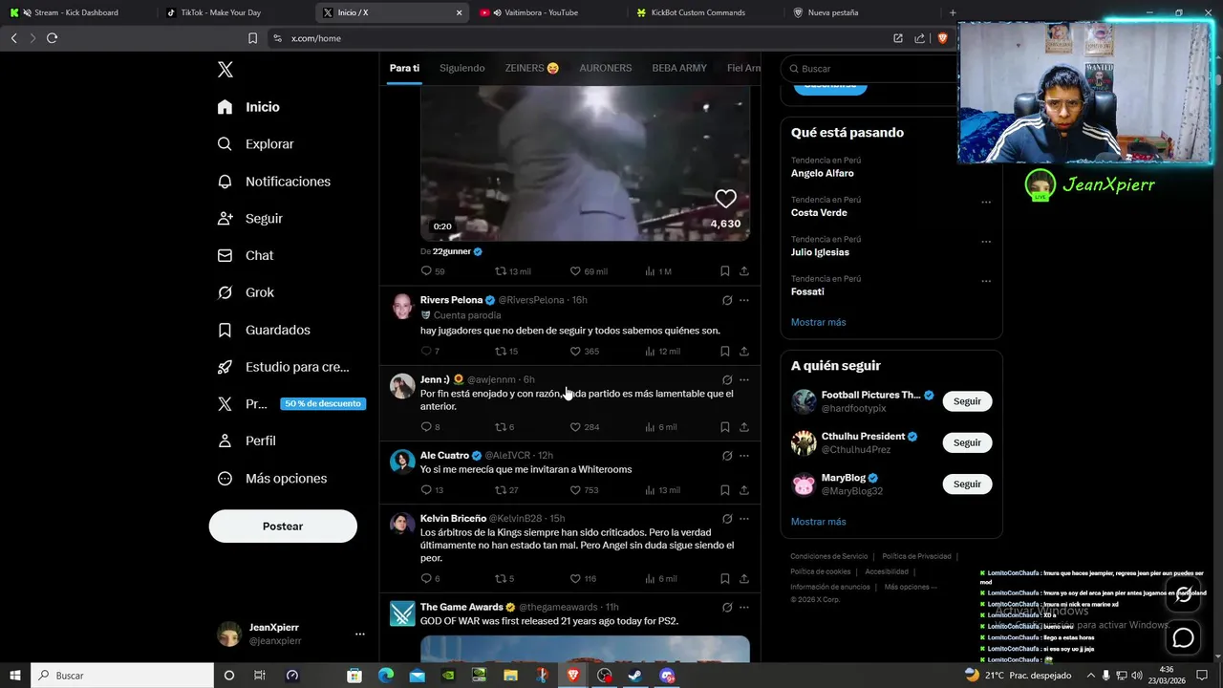The height and width of the screenshot is (688, 1223).
Task: Share Ale Cuatro's post
Action: pyautogui.click(x=744, y=490)
